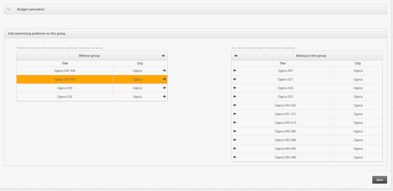Move all platforms via Without group header arrow
This screenshot has height=191, width=393.
[163, 56]
